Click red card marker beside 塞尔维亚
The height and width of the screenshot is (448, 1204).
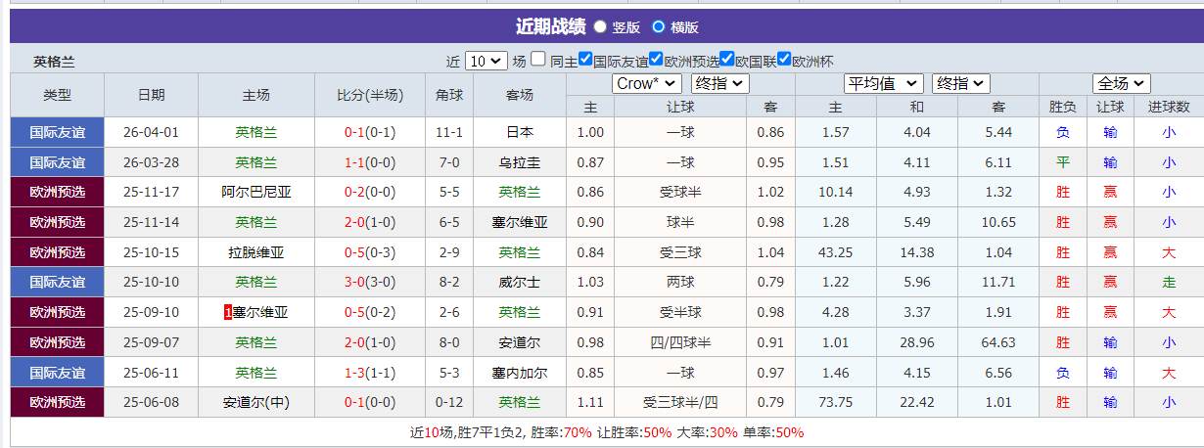228,313
